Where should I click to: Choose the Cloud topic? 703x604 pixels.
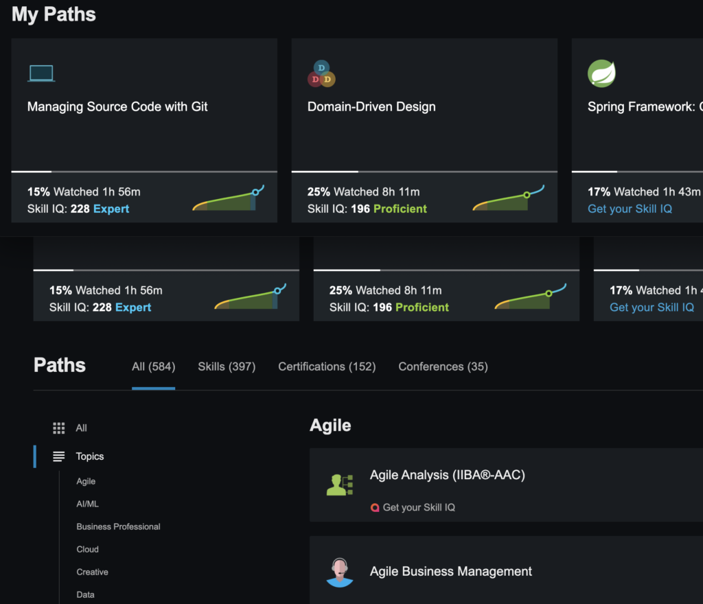click(87, 549)
